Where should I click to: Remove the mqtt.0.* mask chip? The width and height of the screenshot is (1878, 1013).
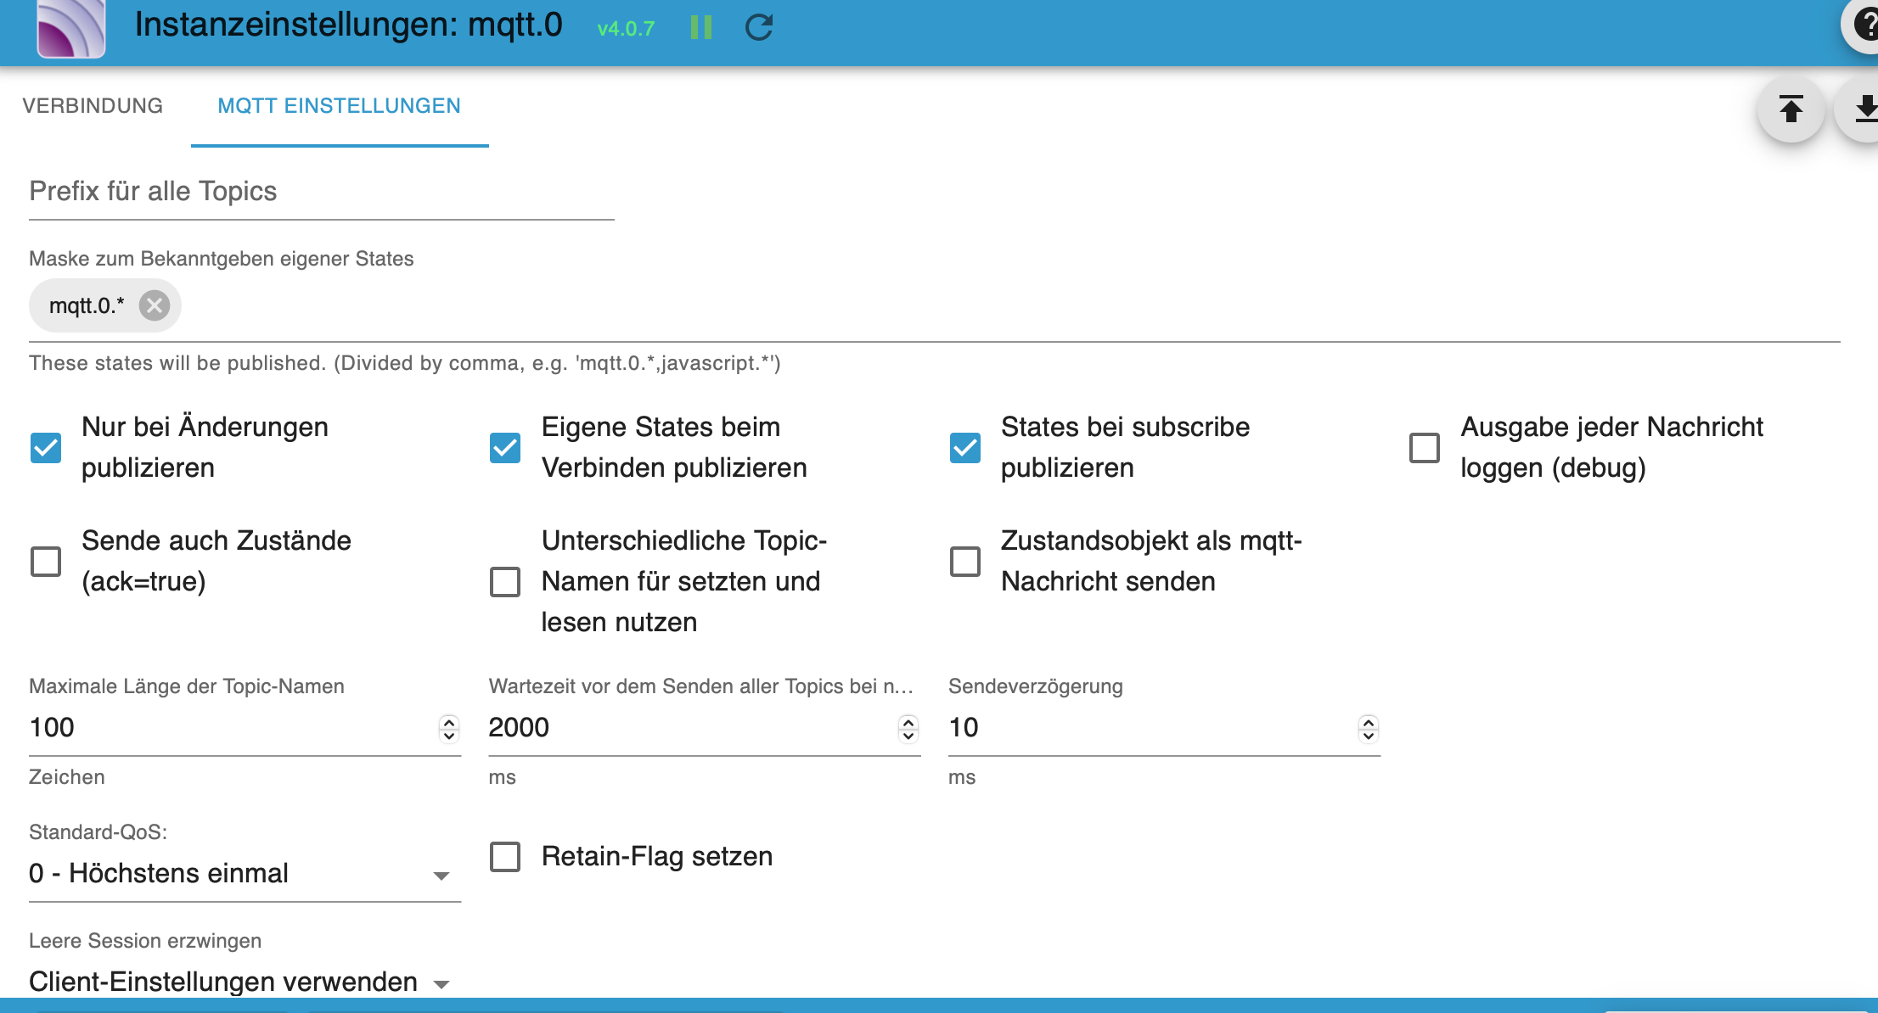155,305
